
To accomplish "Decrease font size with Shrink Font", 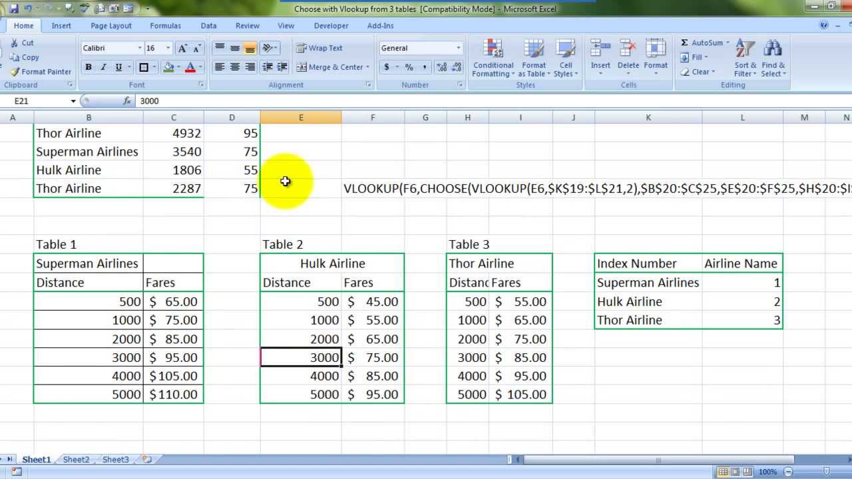I will (197, 48).
